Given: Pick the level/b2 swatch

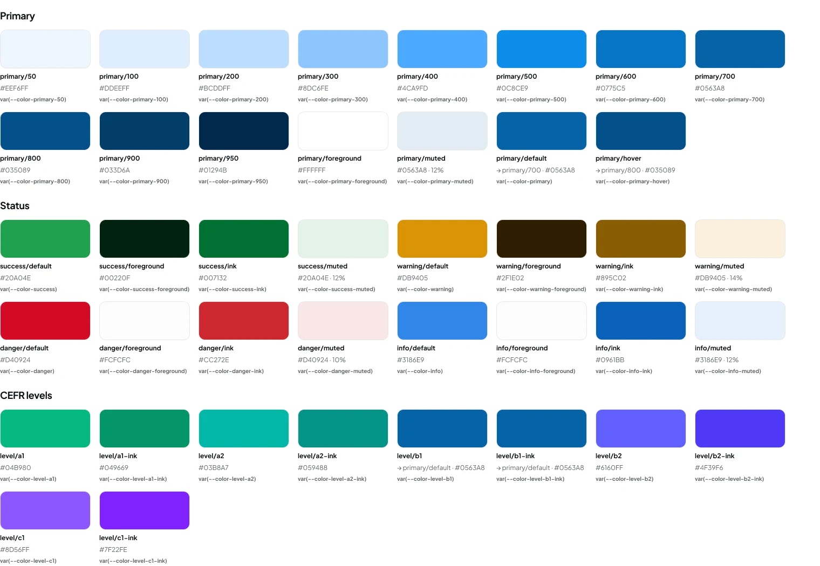Looking at the screenshot, I should point(641,429).
